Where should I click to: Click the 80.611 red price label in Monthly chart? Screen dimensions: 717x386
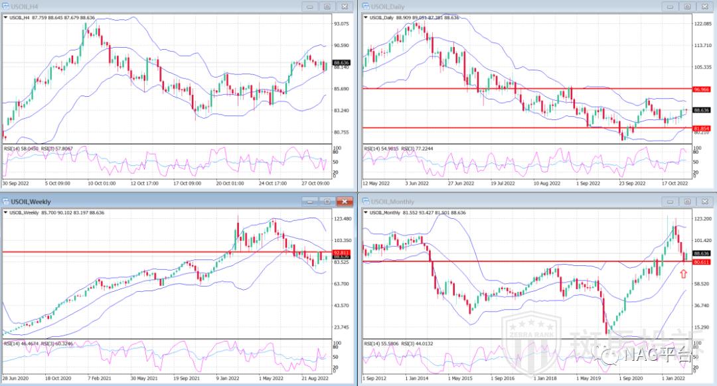[702, 262]
